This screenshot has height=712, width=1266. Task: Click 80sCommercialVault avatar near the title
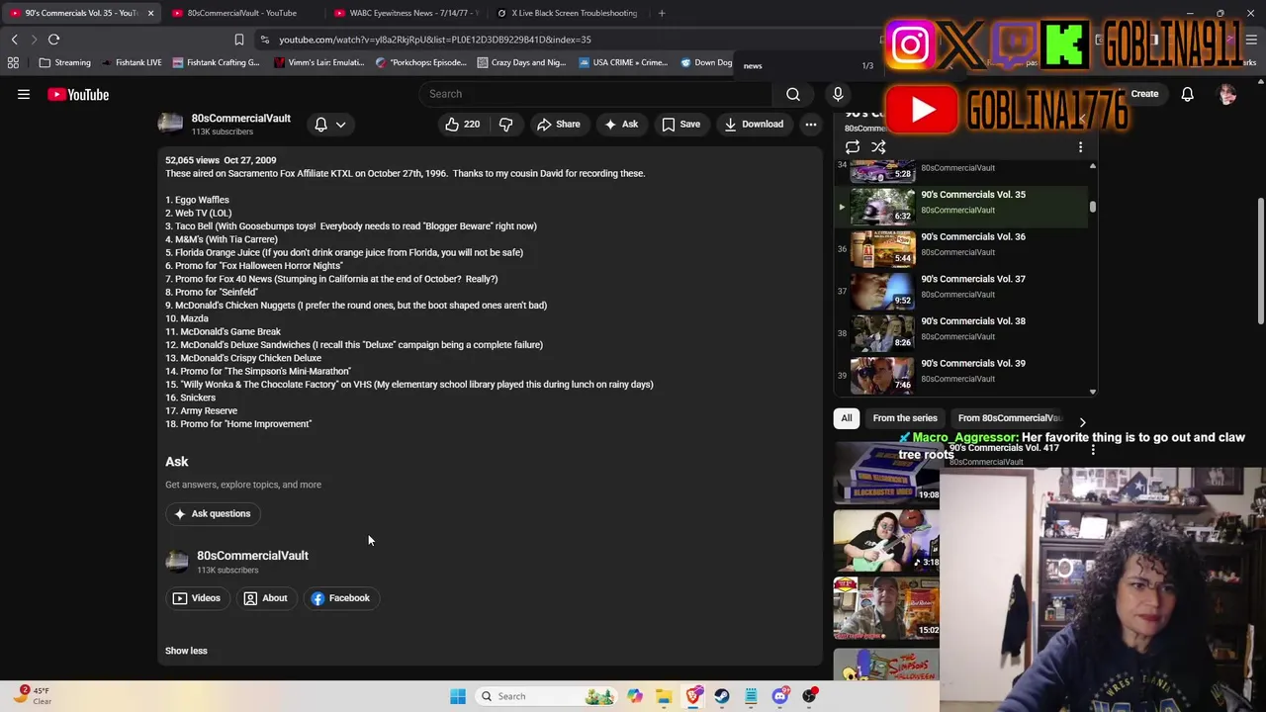(171, 124)
